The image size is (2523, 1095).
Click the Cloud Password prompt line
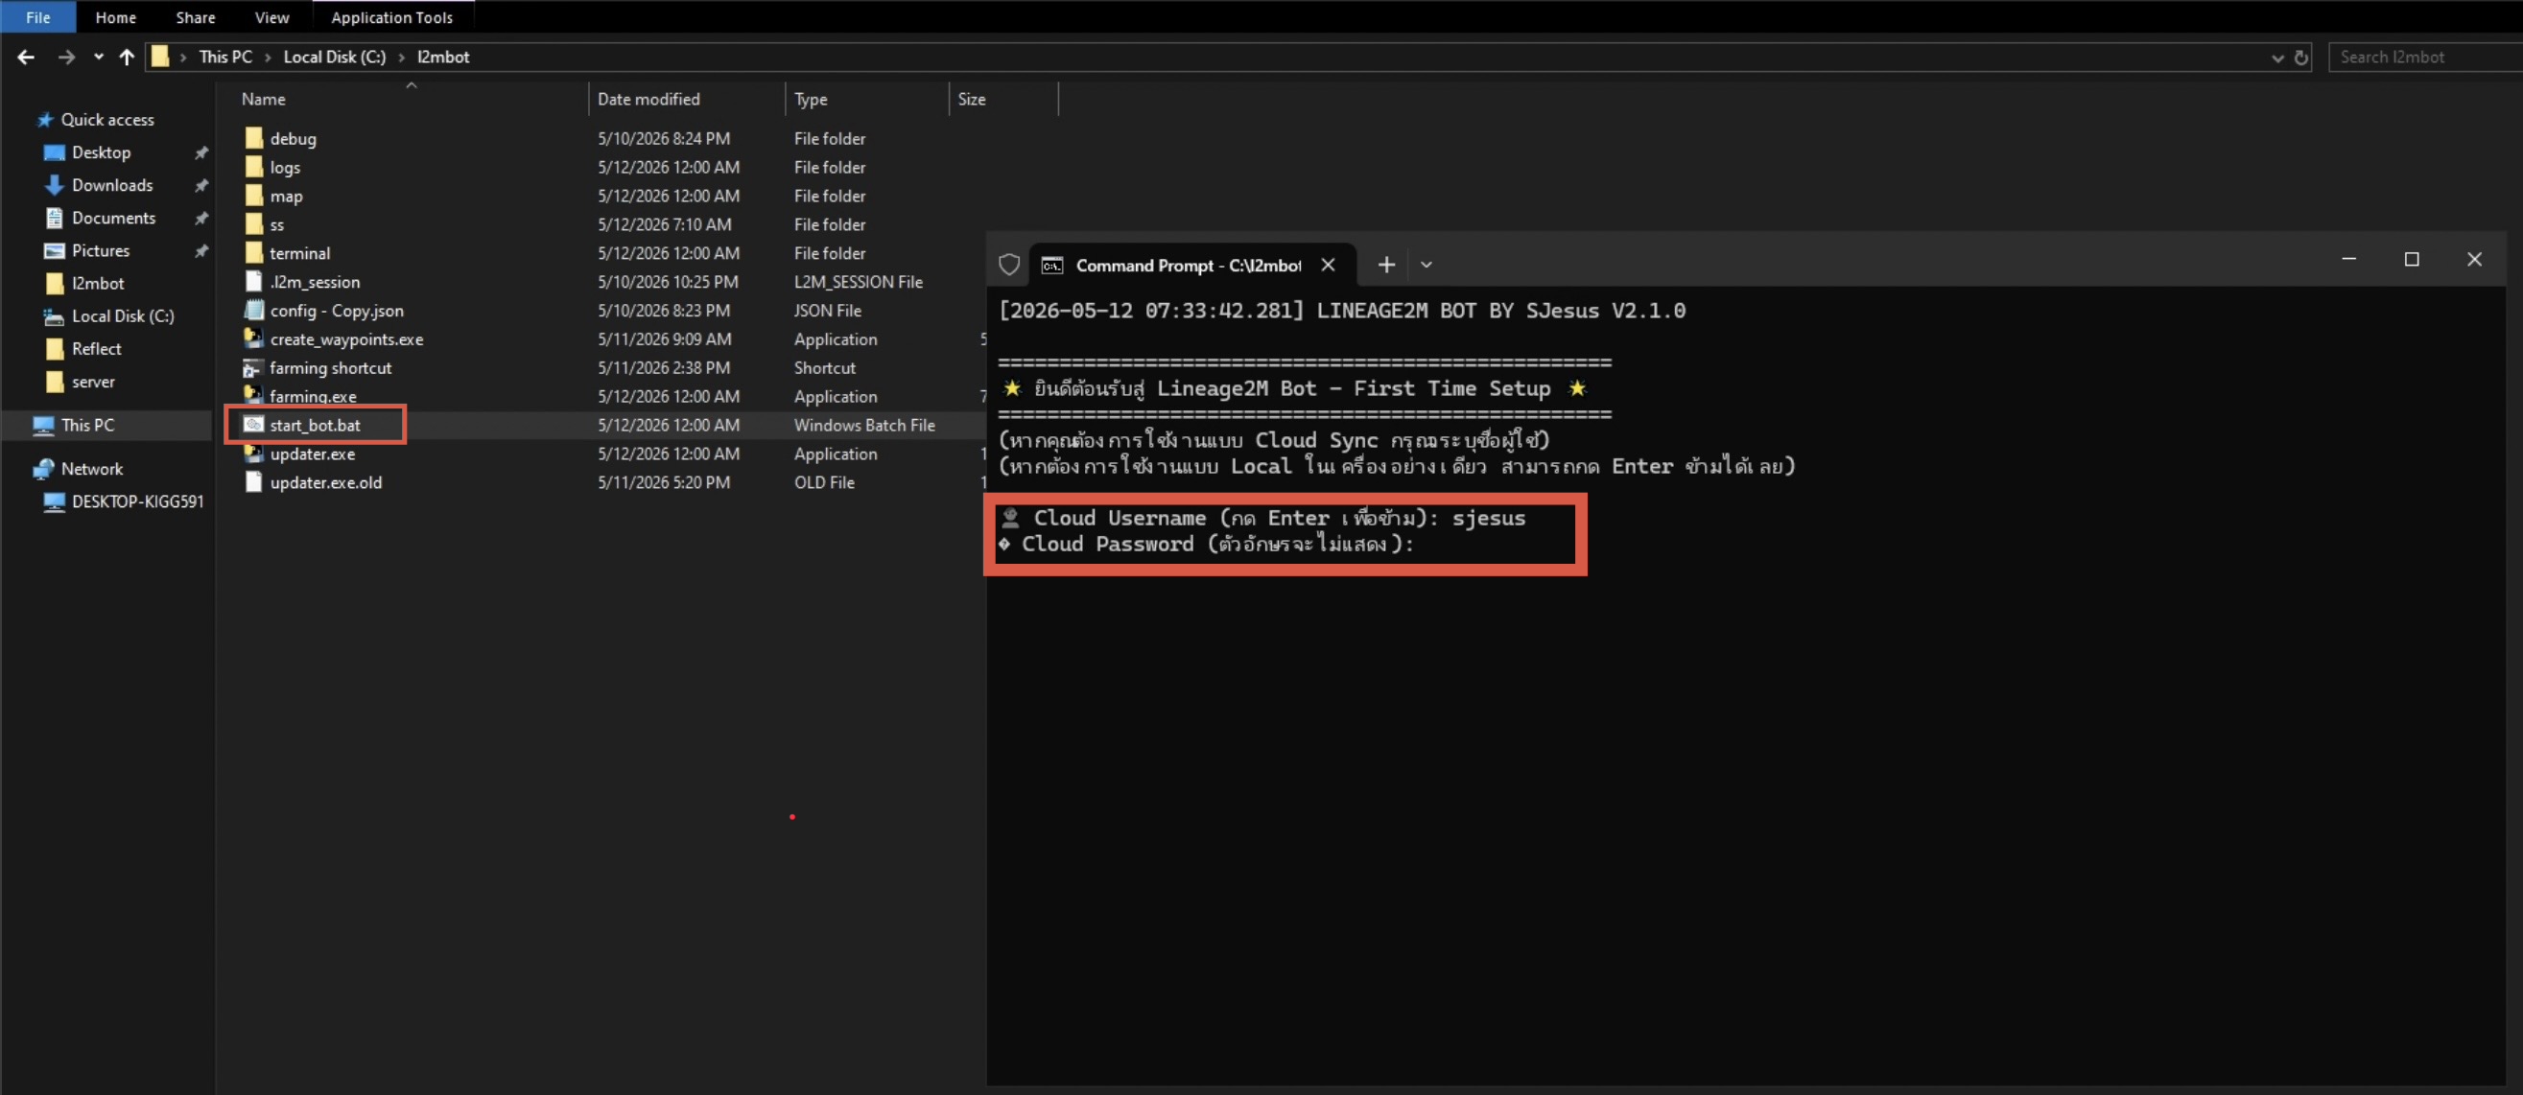tap(1207, 545)
